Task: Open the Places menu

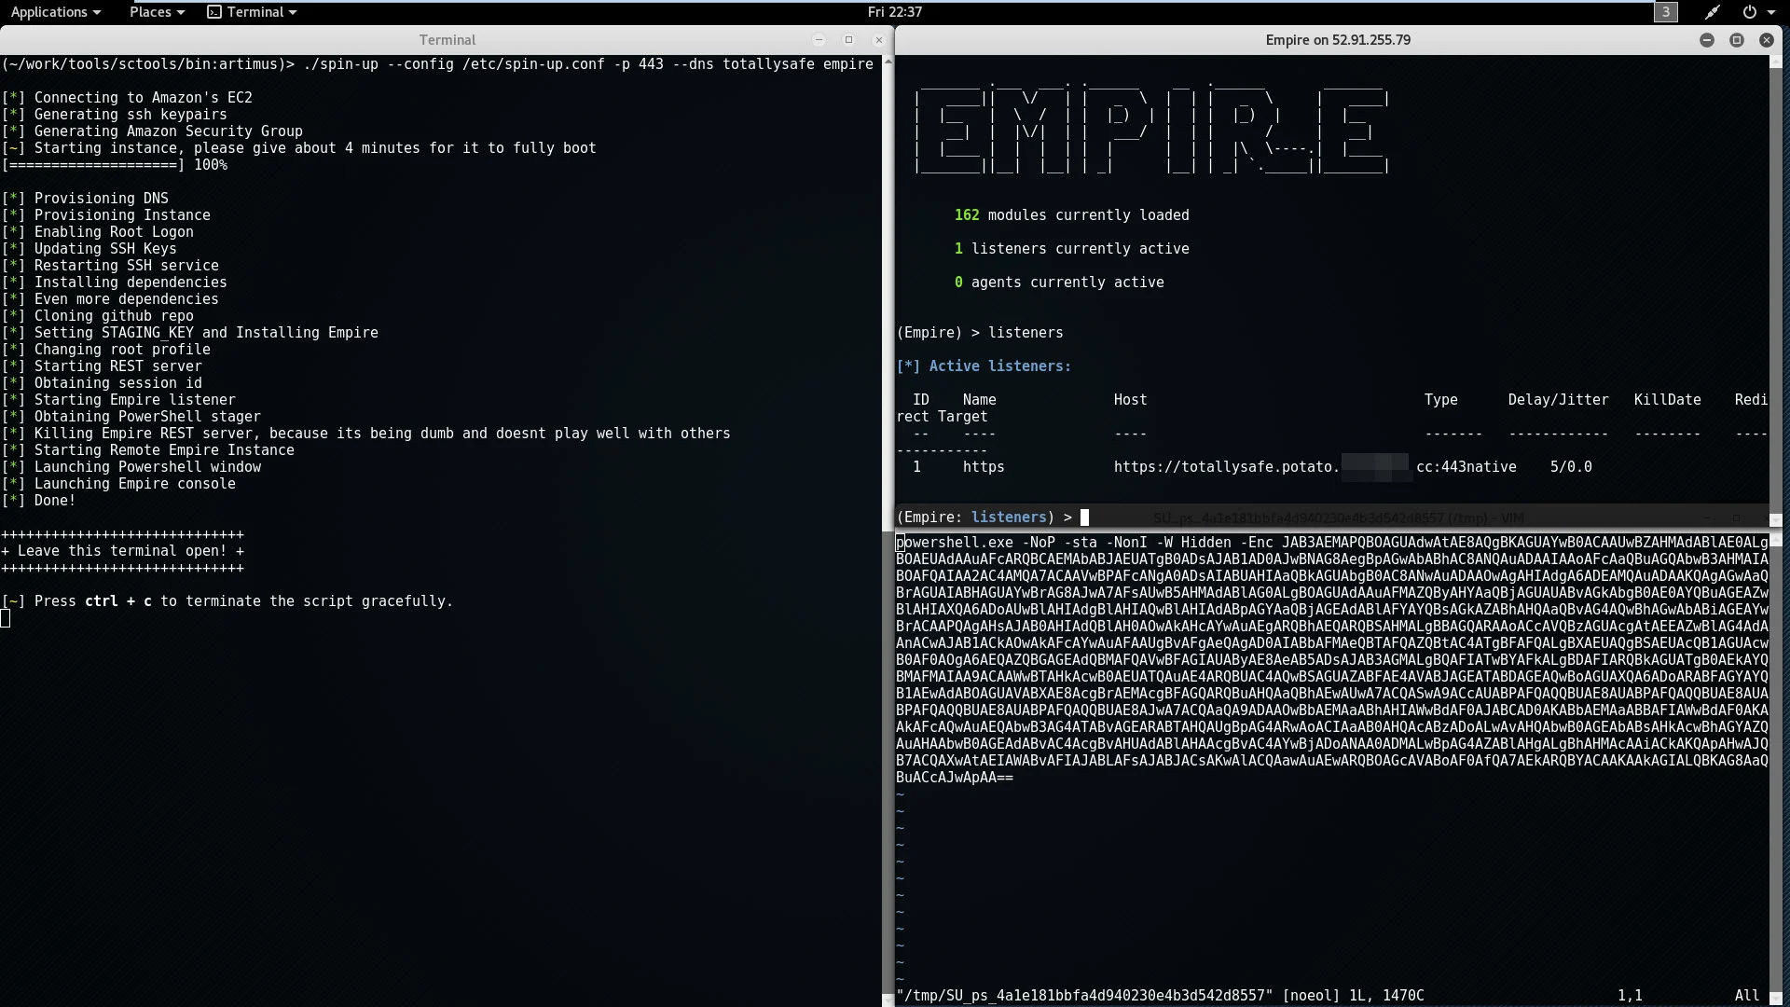Action: (x=157, y=12)
